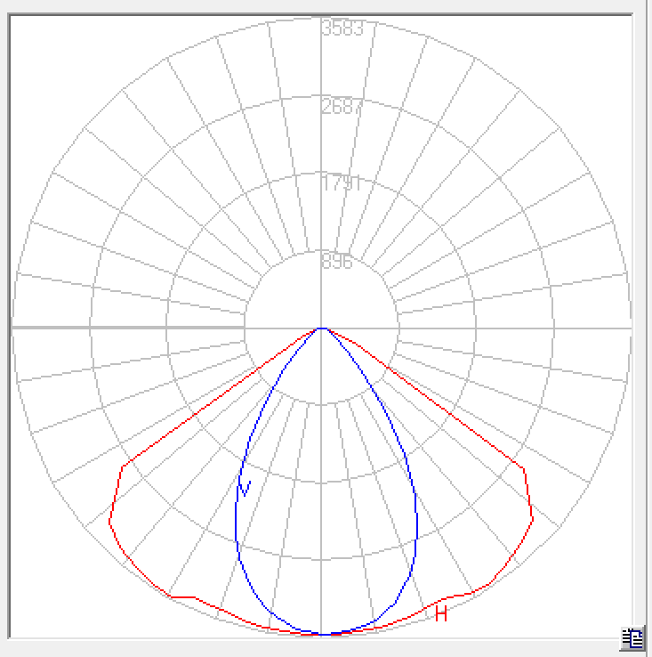Click the bottom point where both curves meet
652x657 pixels.
pyautogui.click(x=322, y=634)
